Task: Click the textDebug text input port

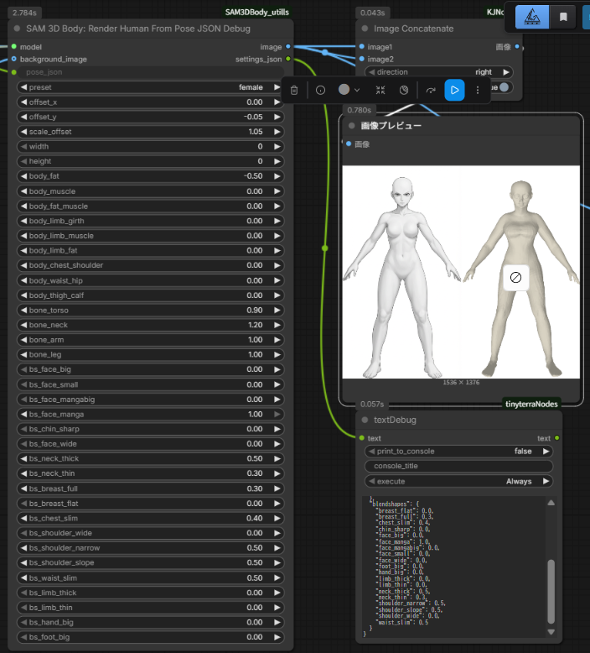Action: (362, 438)
